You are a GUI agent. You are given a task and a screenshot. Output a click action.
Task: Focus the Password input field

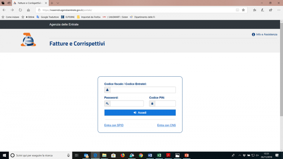pyautogui.click(x=127, y=104)
